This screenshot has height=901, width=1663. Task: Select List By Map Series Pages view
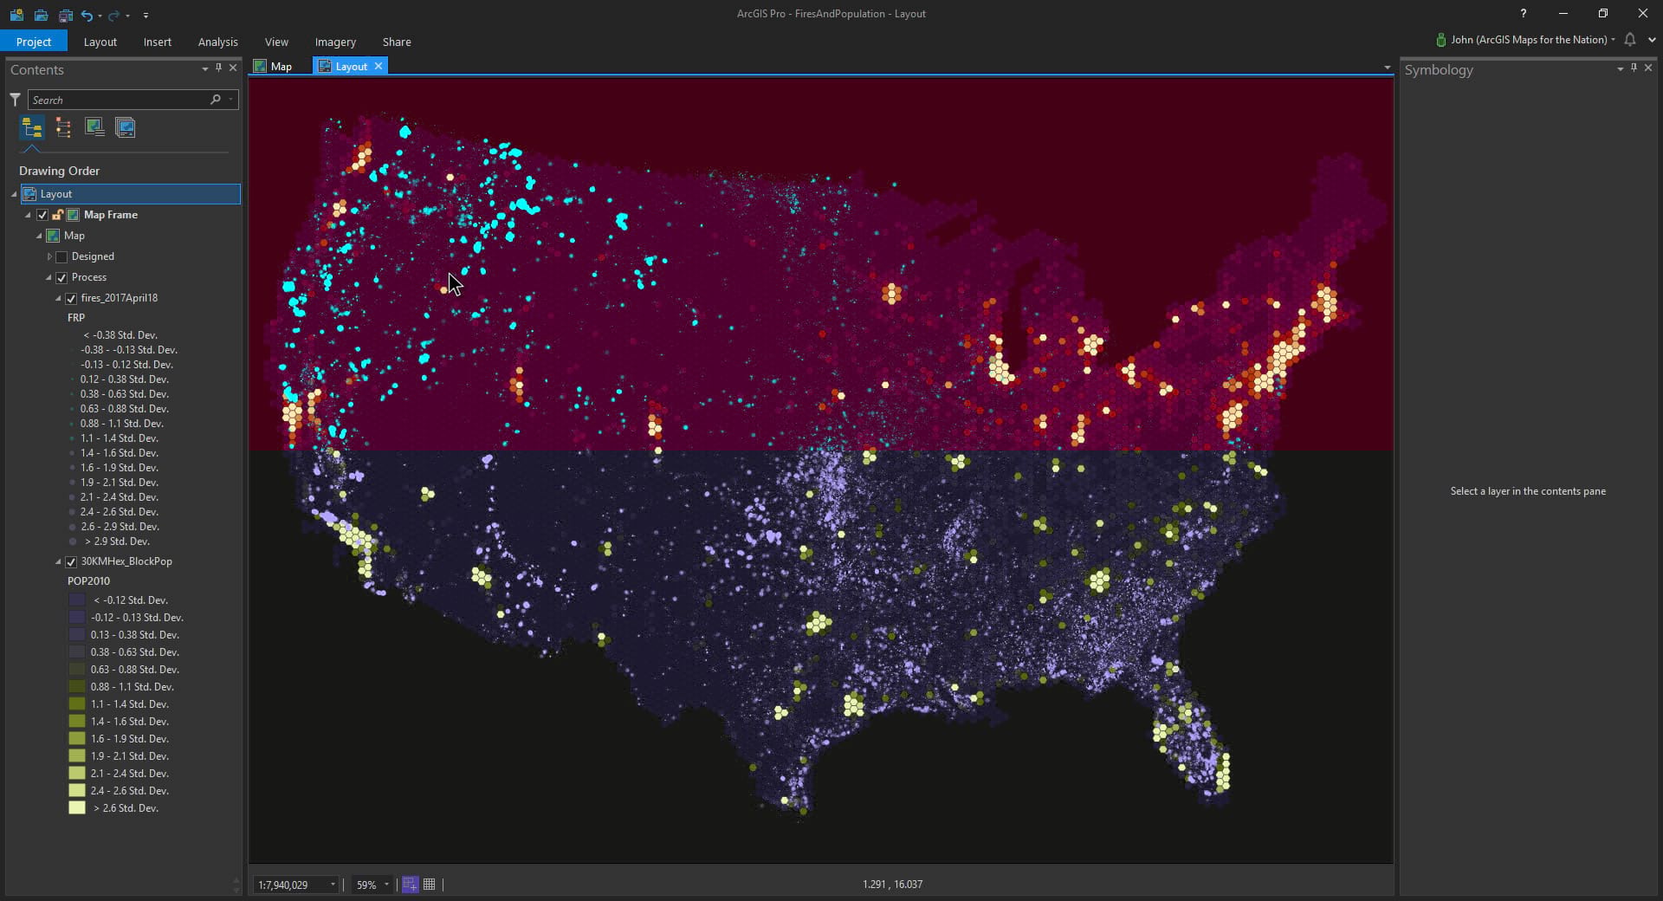pyautogui.click(x=126, y=128)
